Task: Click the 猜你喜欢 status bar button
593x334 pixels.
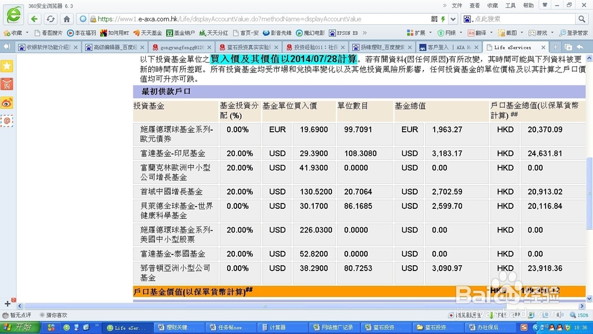Action: tap(53, 314)
